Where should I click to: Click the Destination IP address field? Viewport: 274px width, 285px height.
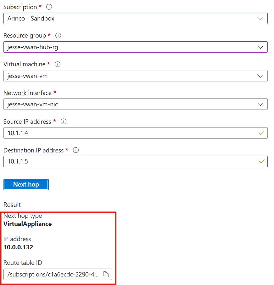(x=129, y=162)
